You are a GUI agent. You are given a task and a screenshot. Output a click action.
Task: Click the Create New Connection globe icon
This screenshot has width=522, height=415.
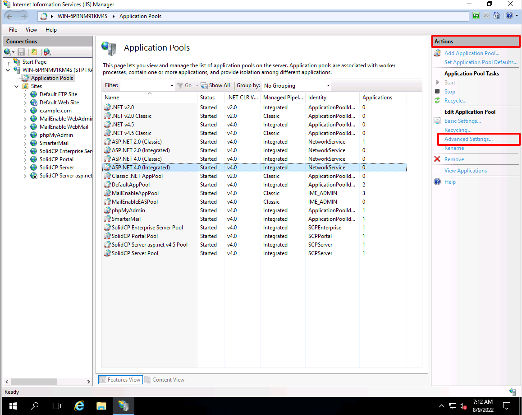coord(7,52)
